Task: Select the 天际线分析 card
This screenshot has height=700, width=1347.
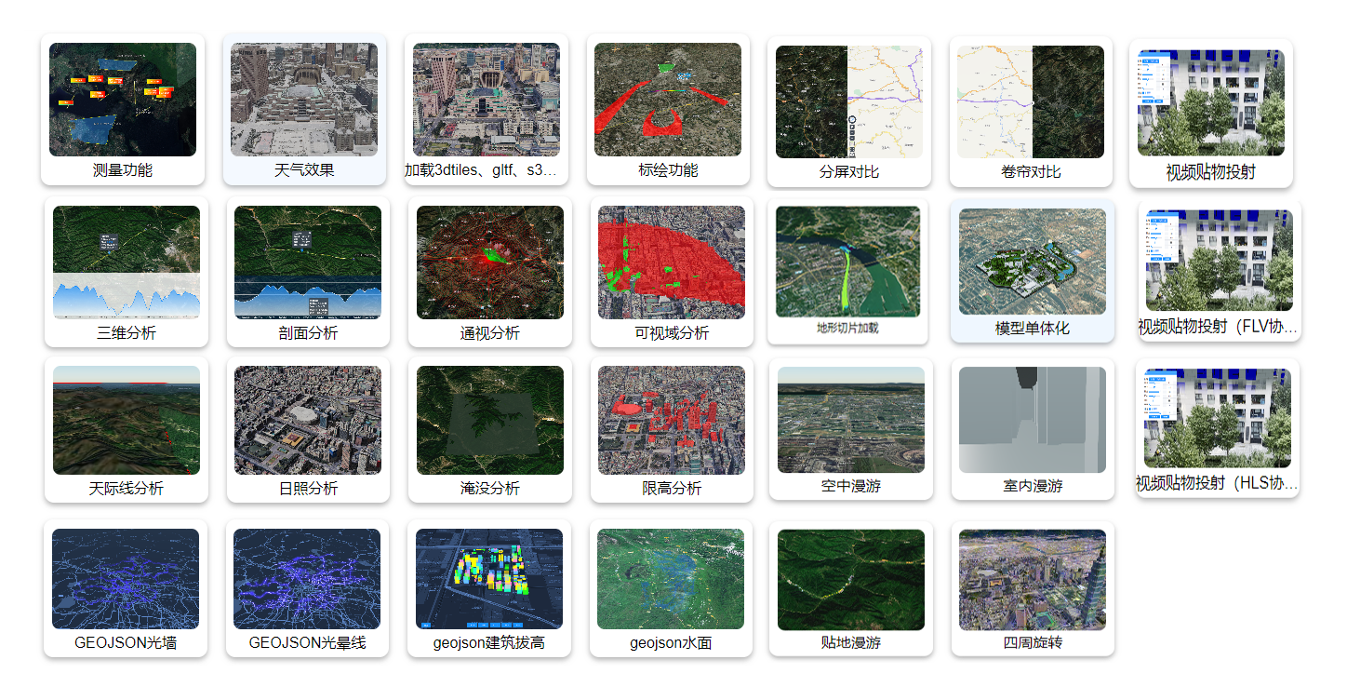Action: click(127, 422)
